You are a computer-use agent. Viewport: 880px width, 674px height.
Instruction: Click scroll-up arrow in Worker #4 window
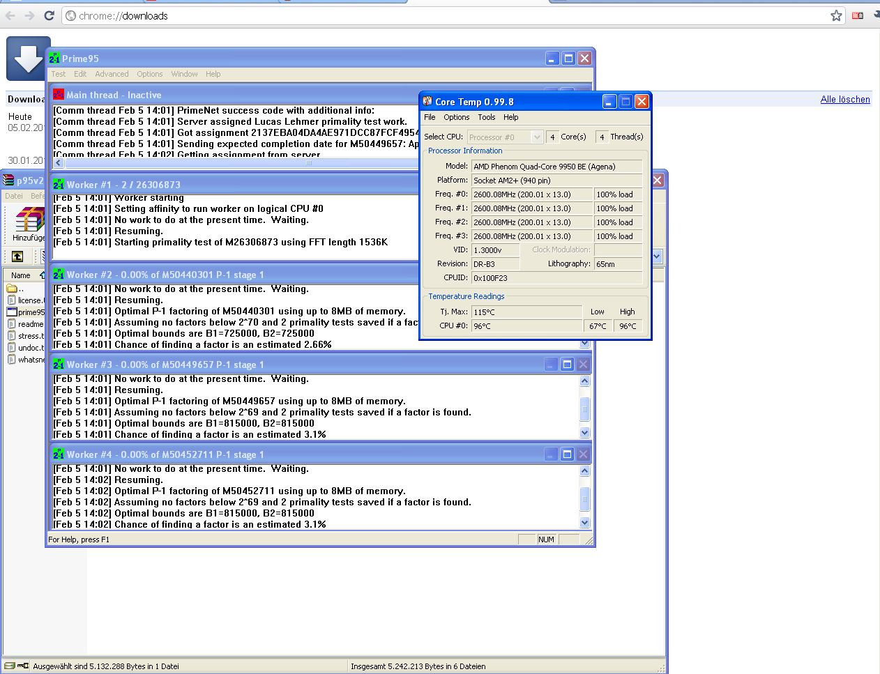584,470
